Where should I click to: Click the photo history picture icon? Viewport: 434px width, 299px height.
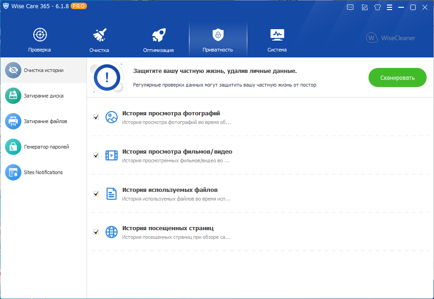pos(112,117)
